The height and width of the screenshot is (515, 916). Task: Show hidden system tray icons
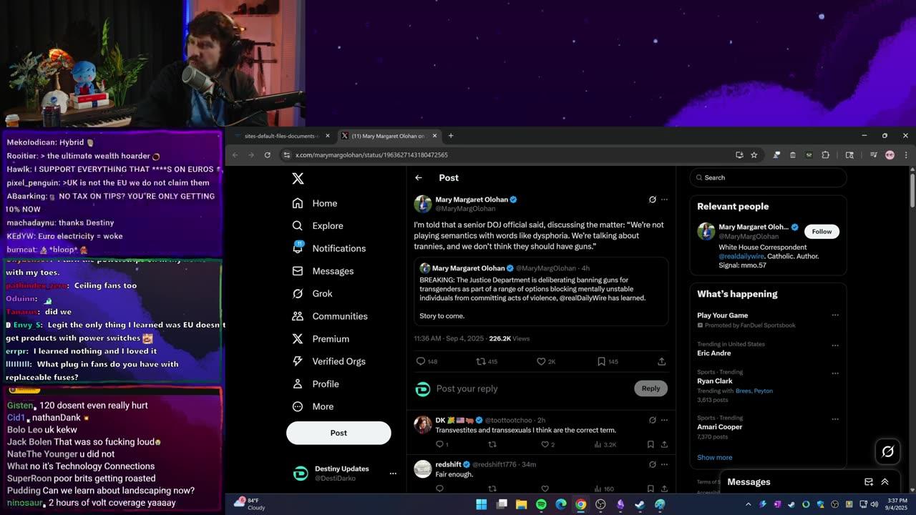(x=749, y=504)
